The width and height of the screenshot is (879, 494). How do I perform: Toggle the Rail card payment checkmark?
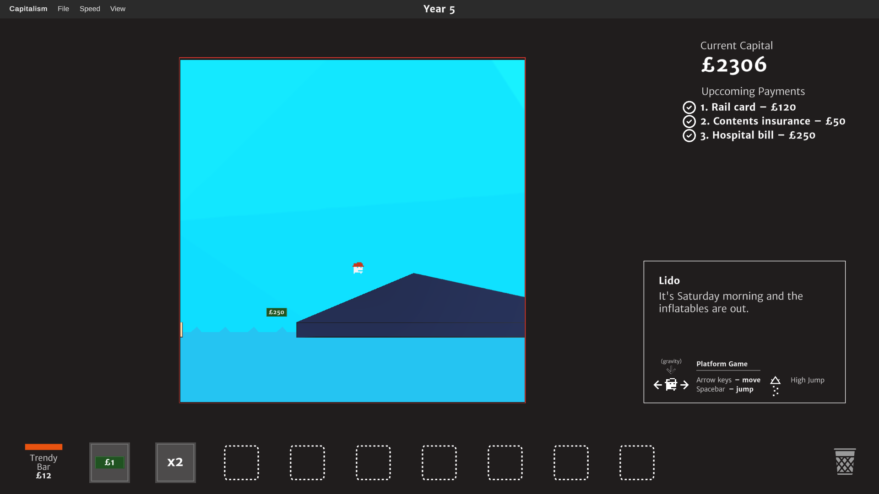pos(689,107)
